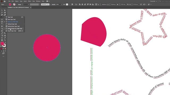Expand the stroke weight dropdown
170x95 pixels.
(x=28, y=4)
